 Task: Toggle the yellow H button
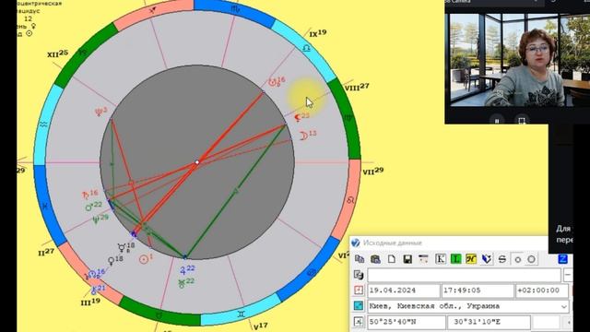pos(471,259)
